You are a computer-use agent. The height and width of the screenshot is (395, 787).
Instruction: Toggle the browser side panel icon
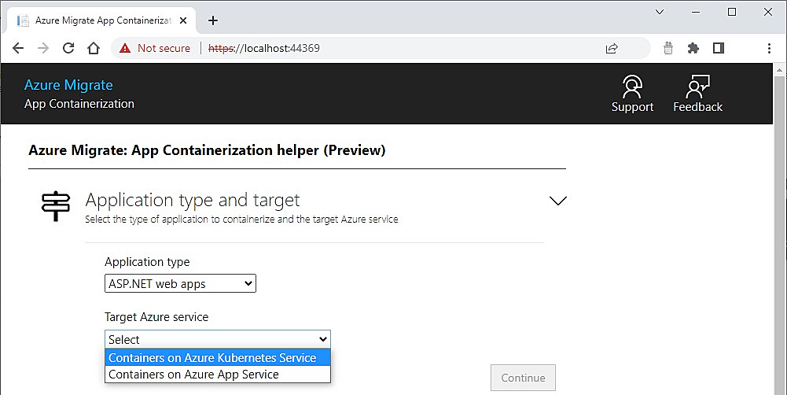point(719,48)
